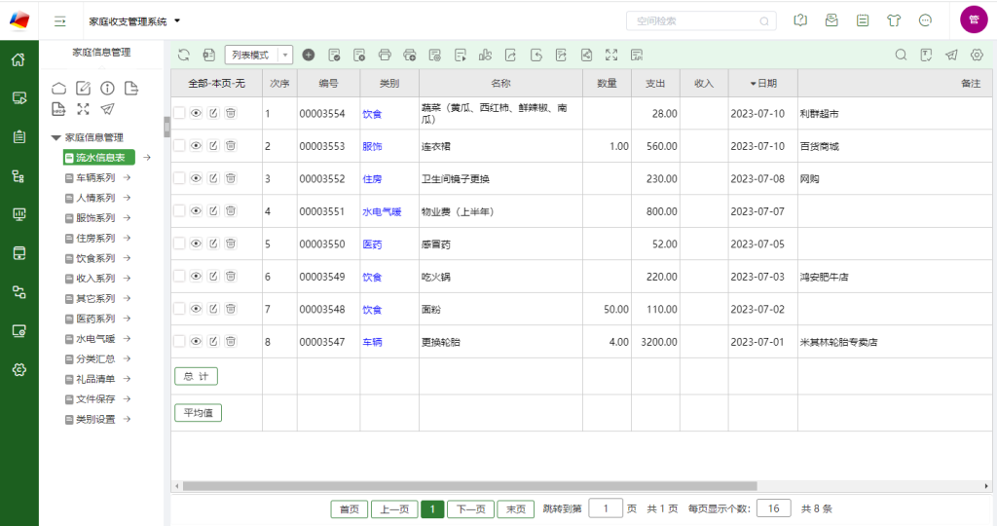This screenshot has height=526, width=997.
Task: Click the T-shirt theme icon in the top bar
Action: pyautogui.click(x=894, y=20)
